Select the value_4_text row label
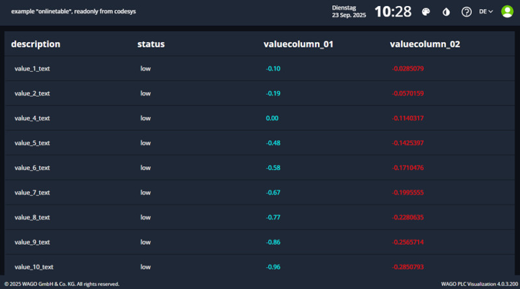This screenshot has width=520, height=289. pyautogui.click(x=32, y=118)
